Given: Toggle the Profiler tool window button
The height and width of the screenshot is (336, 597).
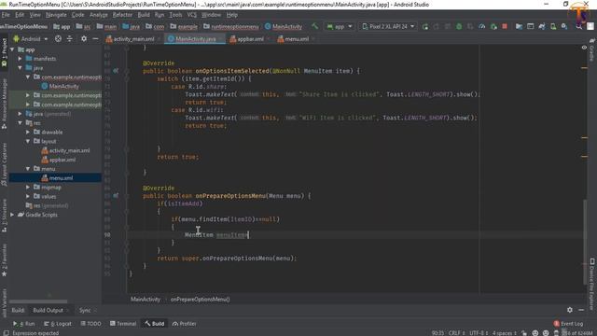Looking at the screenshot, I should (x=185, y=324).
